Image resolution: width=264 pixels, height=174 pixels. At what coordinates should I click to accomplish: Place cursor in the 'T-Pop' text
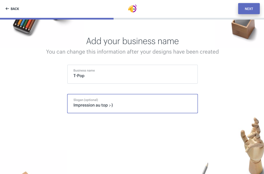pyautogui.click(x=79, y=76)
